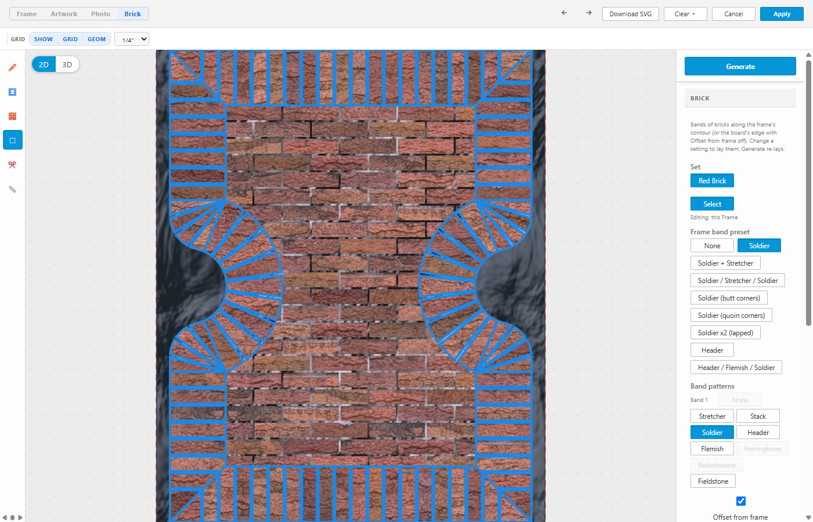The width and height of the screenshot is (813, 522).
Task: Click the undo back arrow
Action: click(x=564, y=13)
